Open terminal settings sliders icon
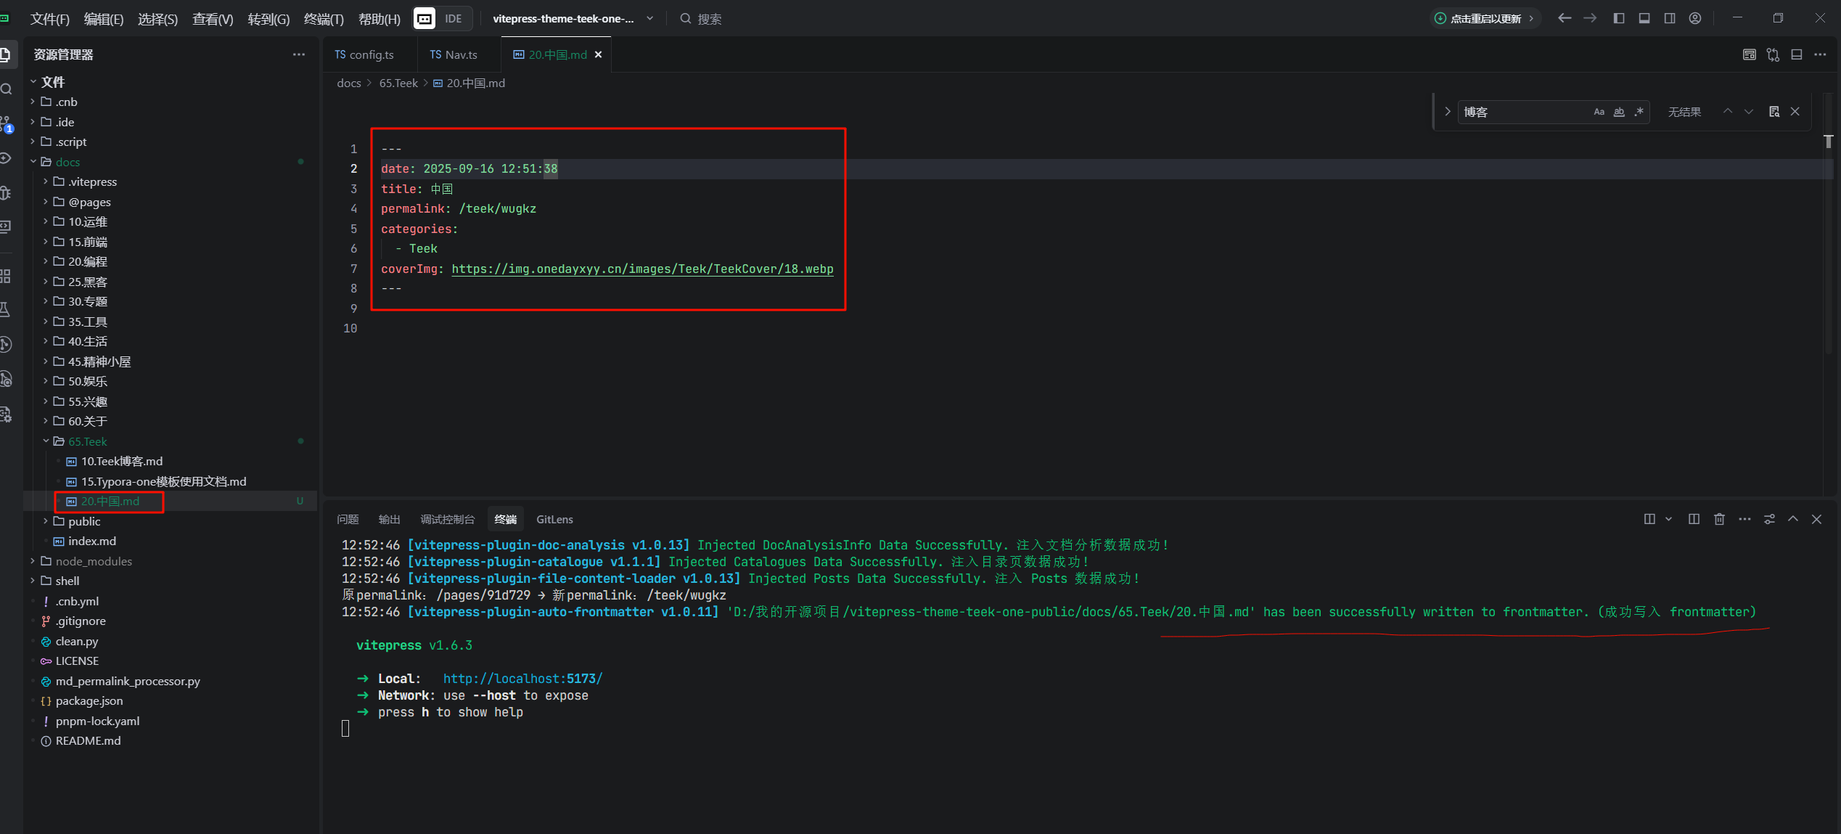 pyautogui.click(x=1769, y=519)
